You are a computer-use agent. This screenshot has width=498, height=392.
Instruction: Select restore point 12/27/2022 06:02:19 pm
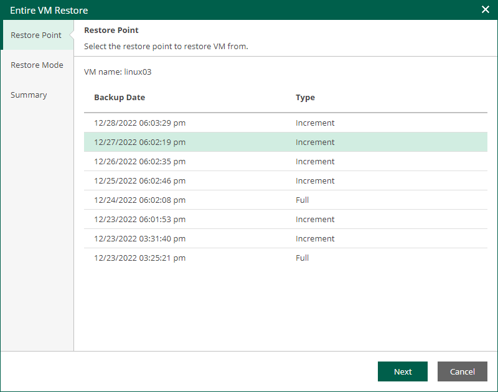[x=140, y=142]
